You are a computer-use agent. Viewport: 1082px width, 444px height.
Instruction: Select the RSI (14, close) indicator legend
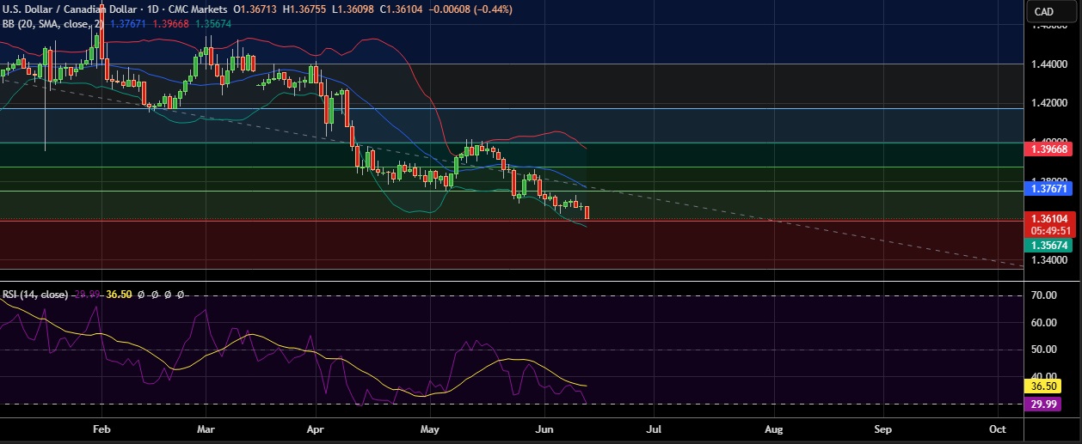click(35, 295)
